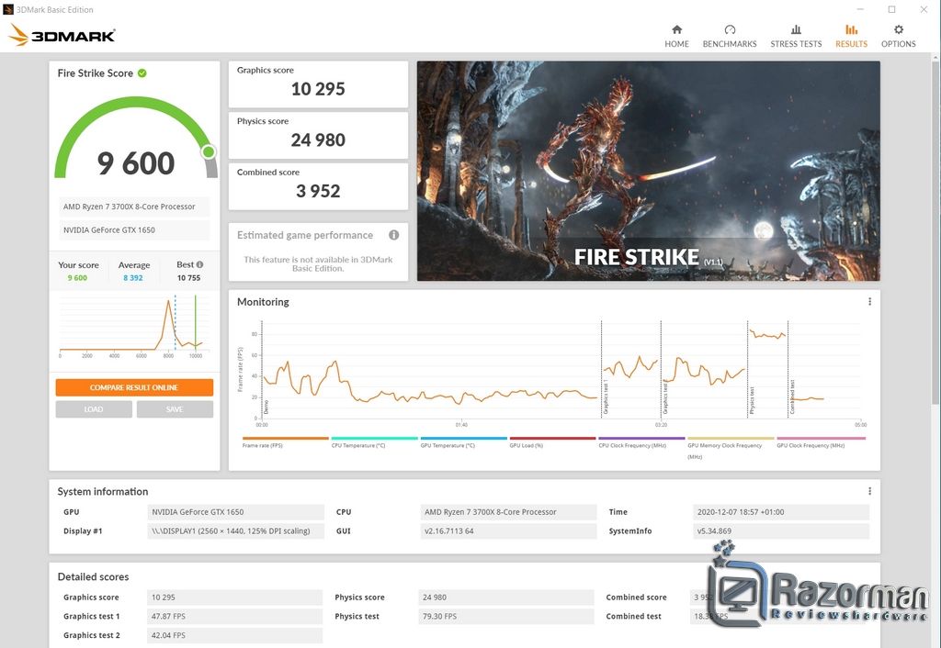Image resolution: width=941 pixels, height=648 pixels.
Task: Click the Time value 2020-12-07 18:57
Action: 781,512
